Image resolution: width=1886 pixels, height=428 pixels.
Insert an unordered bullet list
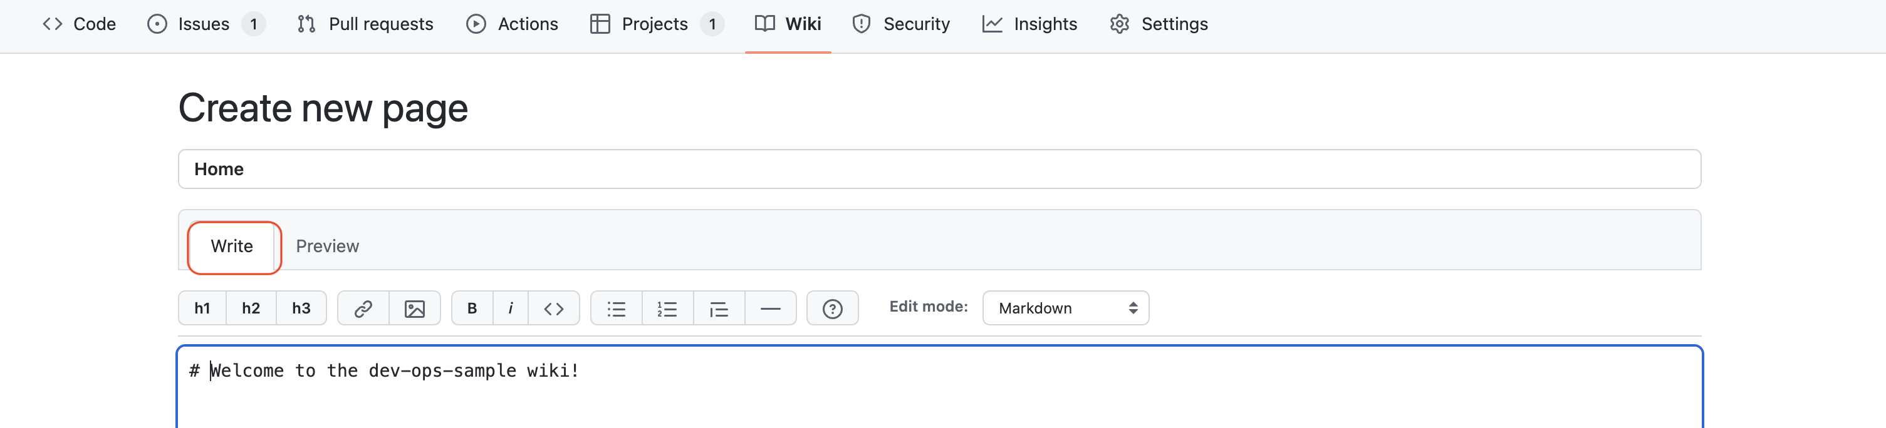pyautogui.click(x=617, y=308)
